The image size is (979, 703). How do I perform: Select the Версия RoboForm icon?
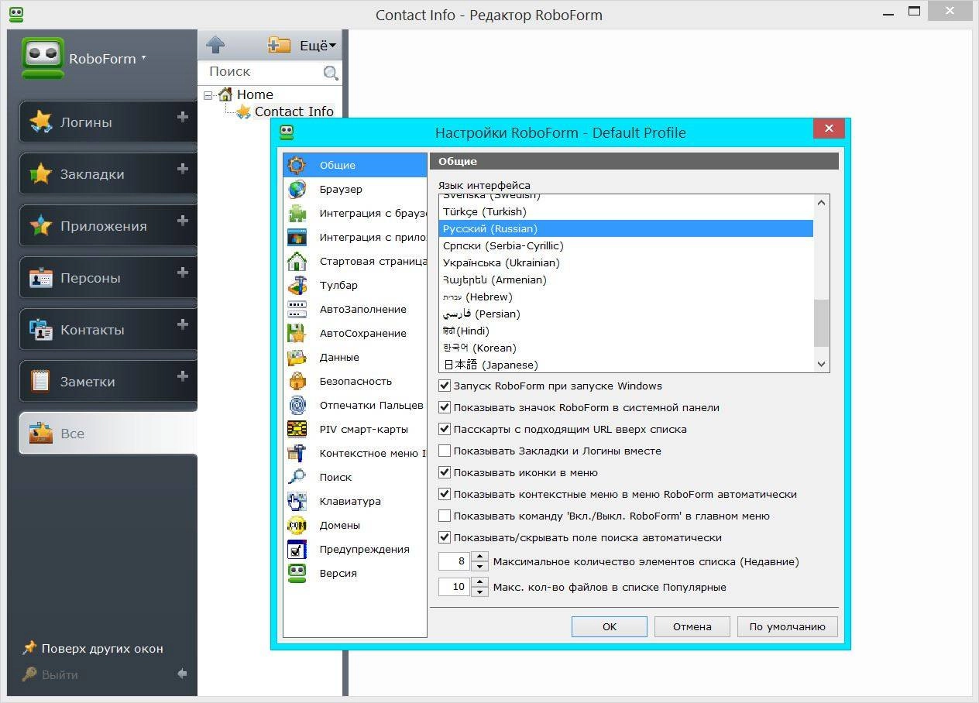[297, 573]
